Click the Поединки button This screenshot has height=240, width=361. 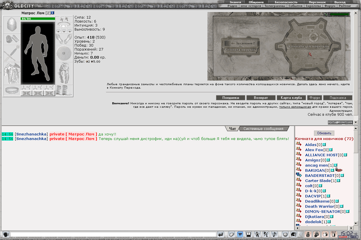(230, 98)
